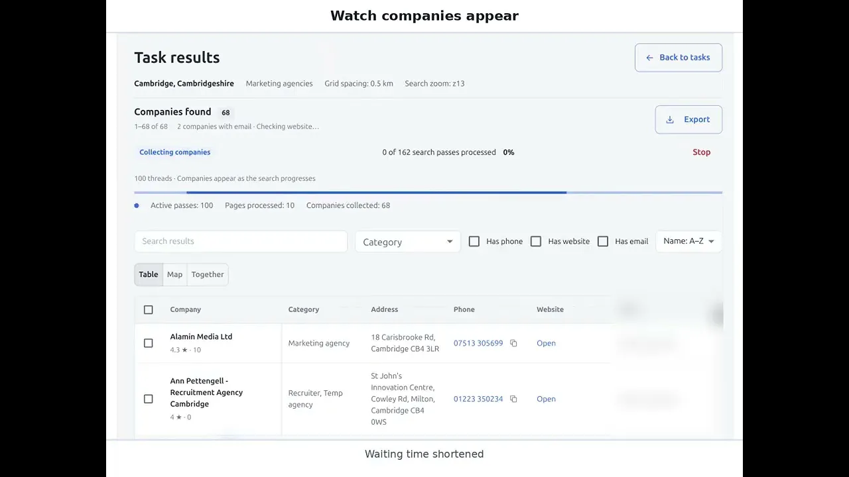Click Ann Pettengell - Recruitment Agency Cambridge name
Image resolution: width=849 pixels, height=477 pixels.
[x=206, y=392]
